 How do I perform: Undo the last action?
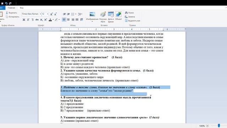pyautogui.click(x=6, y=4)
